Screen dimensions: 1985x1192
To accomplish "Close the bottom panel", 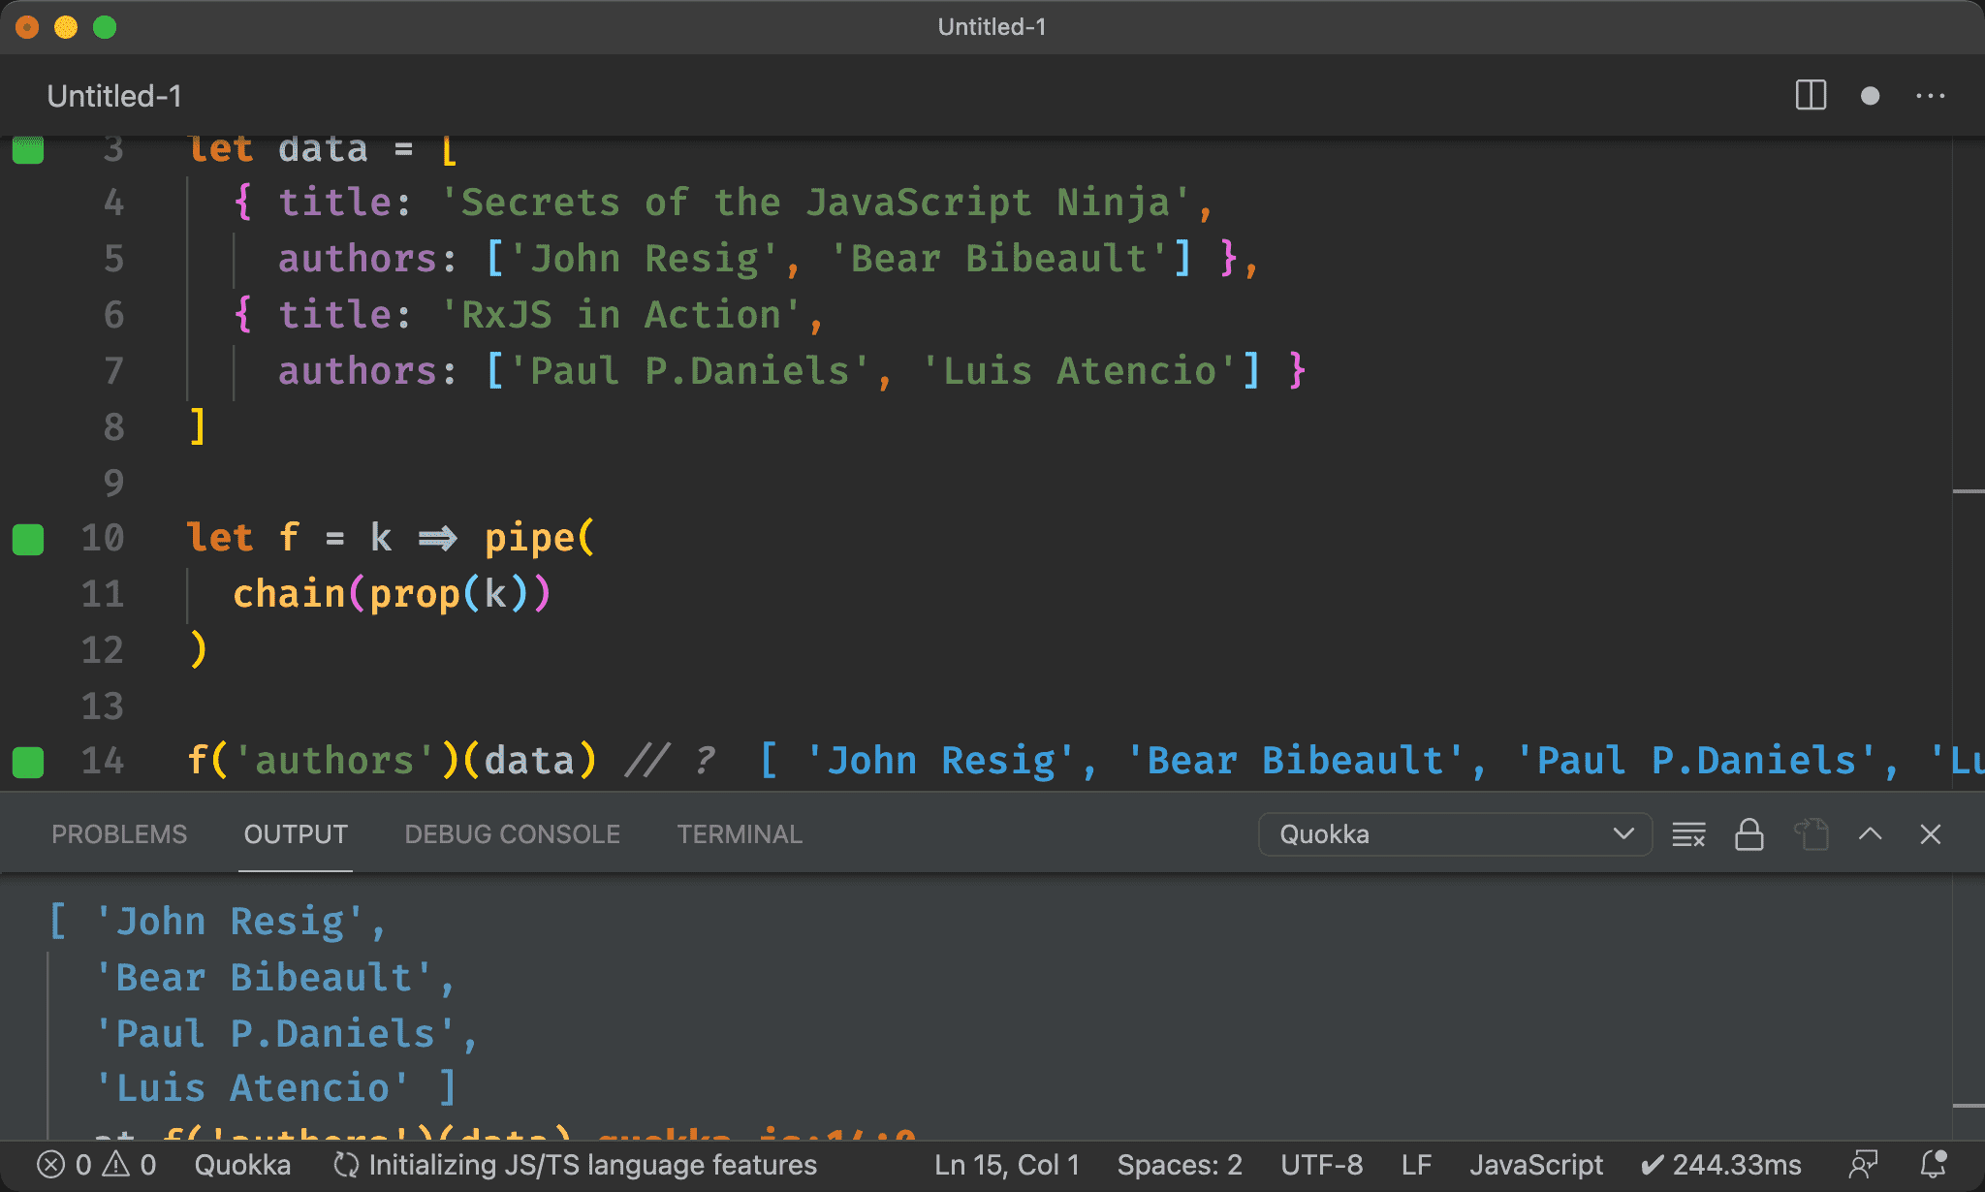I will click(x=1931, y=834).
